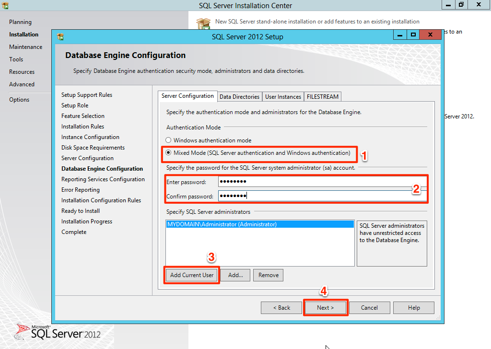Click Reporting Services Configuration step
491x349 pixels.
[x=103, y=179]
